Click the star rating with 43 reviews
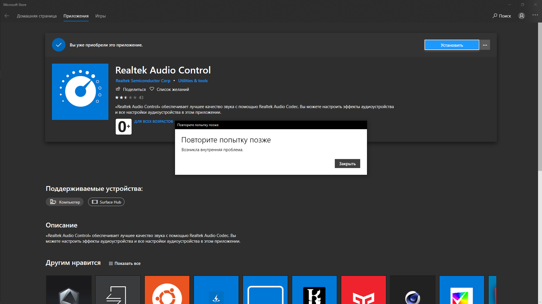The width and height of the screenshot is (542, 304). click(129, 98)
